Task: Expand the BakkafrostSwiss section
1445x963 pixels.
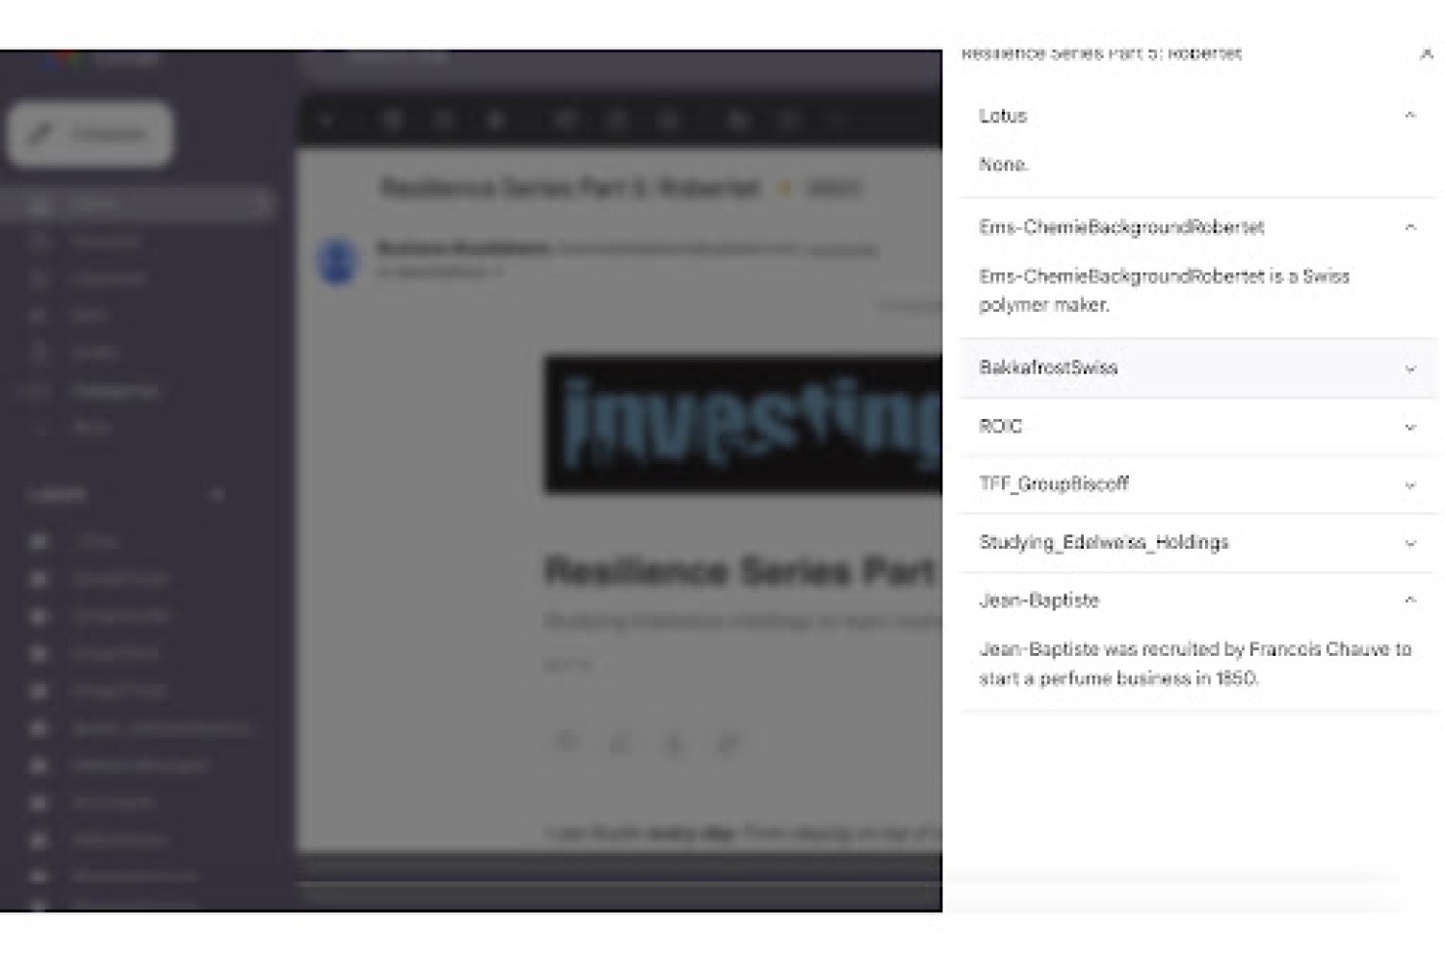Action: [x=1409, y=369]
